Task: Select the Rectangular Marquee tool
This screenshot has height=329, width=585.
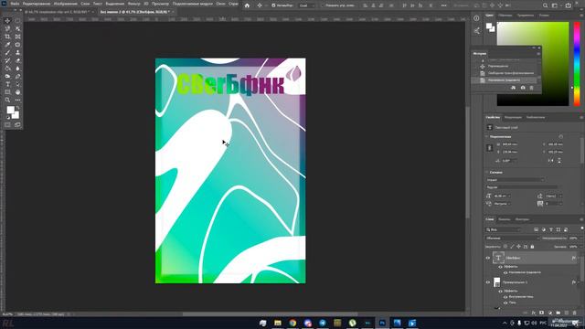Action: click(x=17, y=21)
